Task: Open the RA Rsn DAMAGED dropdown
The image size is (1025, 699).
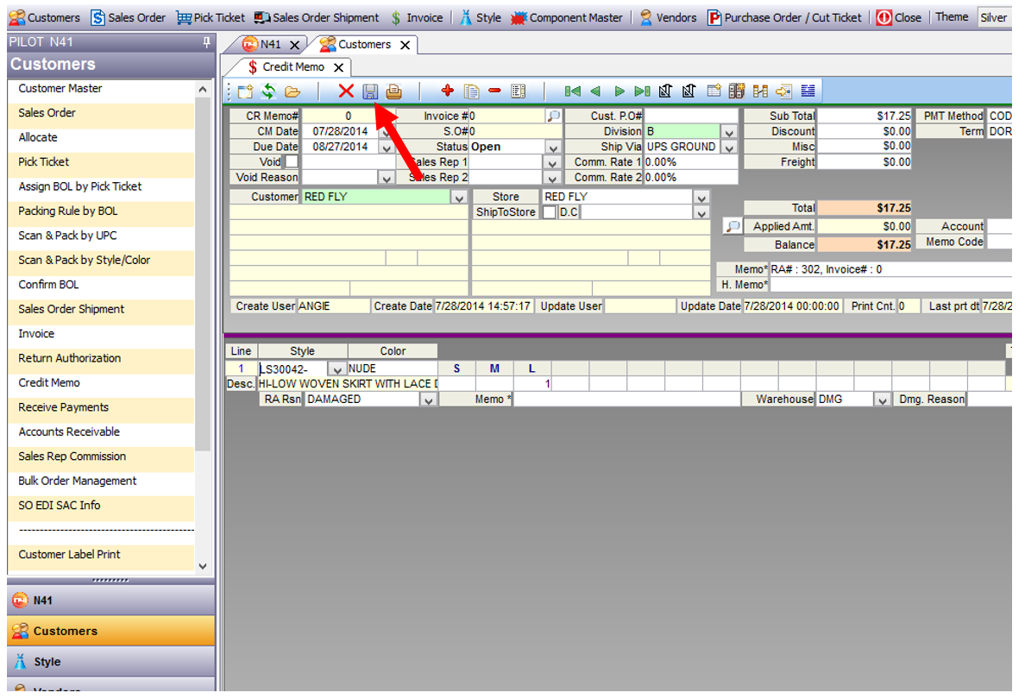Action: coord(428,400)
